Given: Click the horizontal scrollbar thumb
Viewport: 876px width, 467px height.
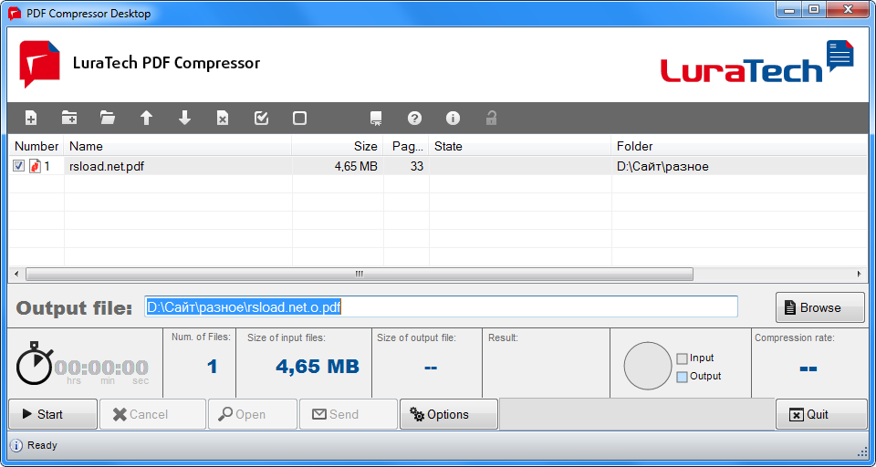Looking at the screenshot, I should coord(360,274).
